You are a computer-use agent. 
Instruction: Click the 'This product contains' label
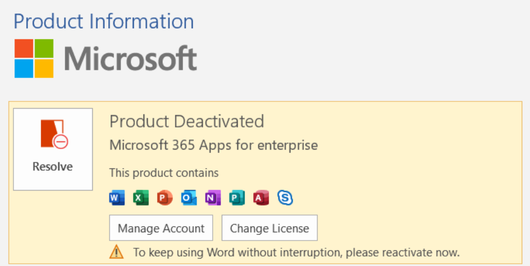(x=164, y=173)
